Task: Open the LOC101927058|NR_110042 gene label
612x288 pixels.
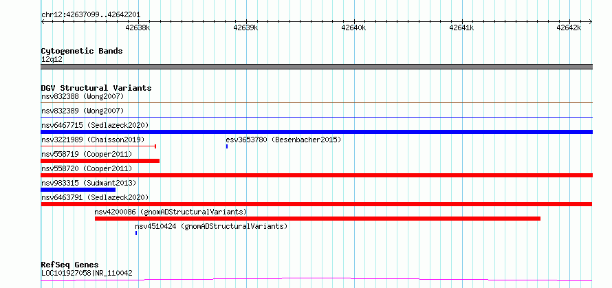Action: coord(87,273)
